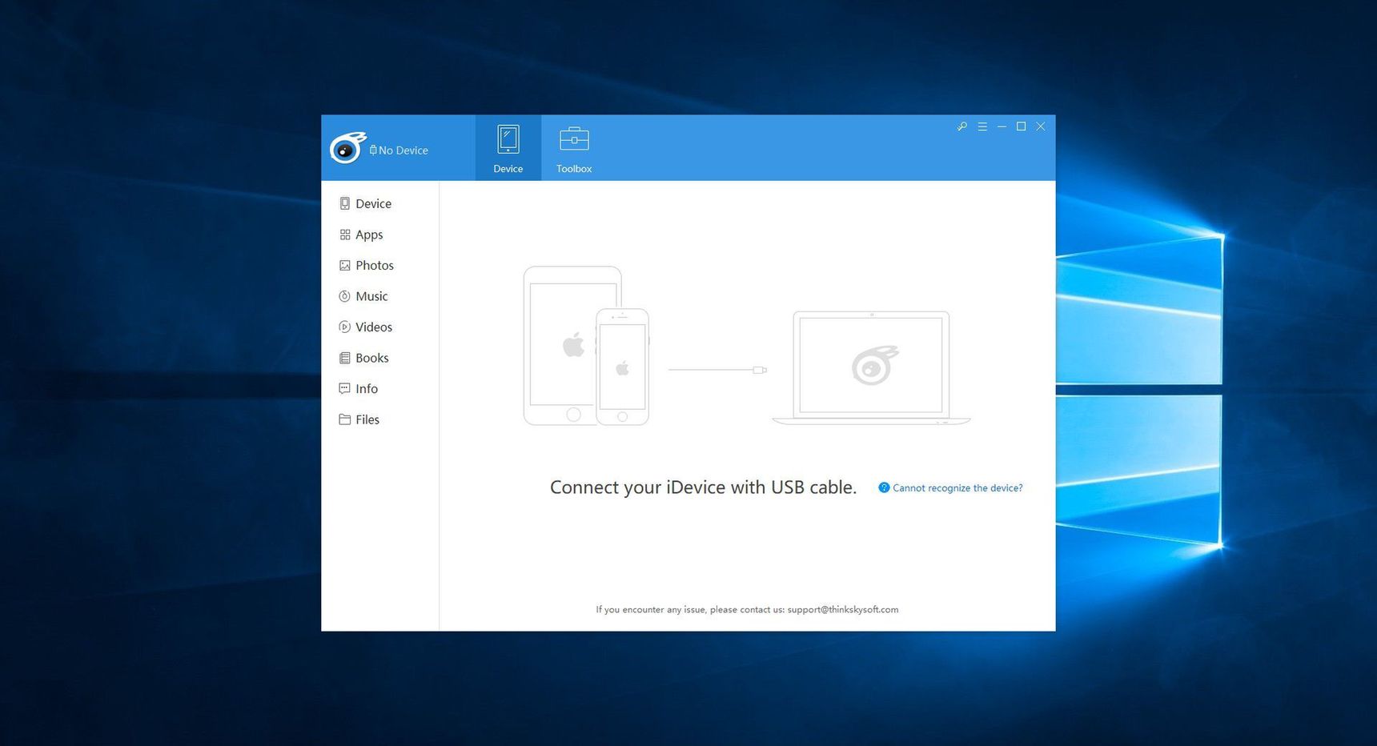Click the No Device status label
Viewport: 1377px width, 746px height.
399,150
